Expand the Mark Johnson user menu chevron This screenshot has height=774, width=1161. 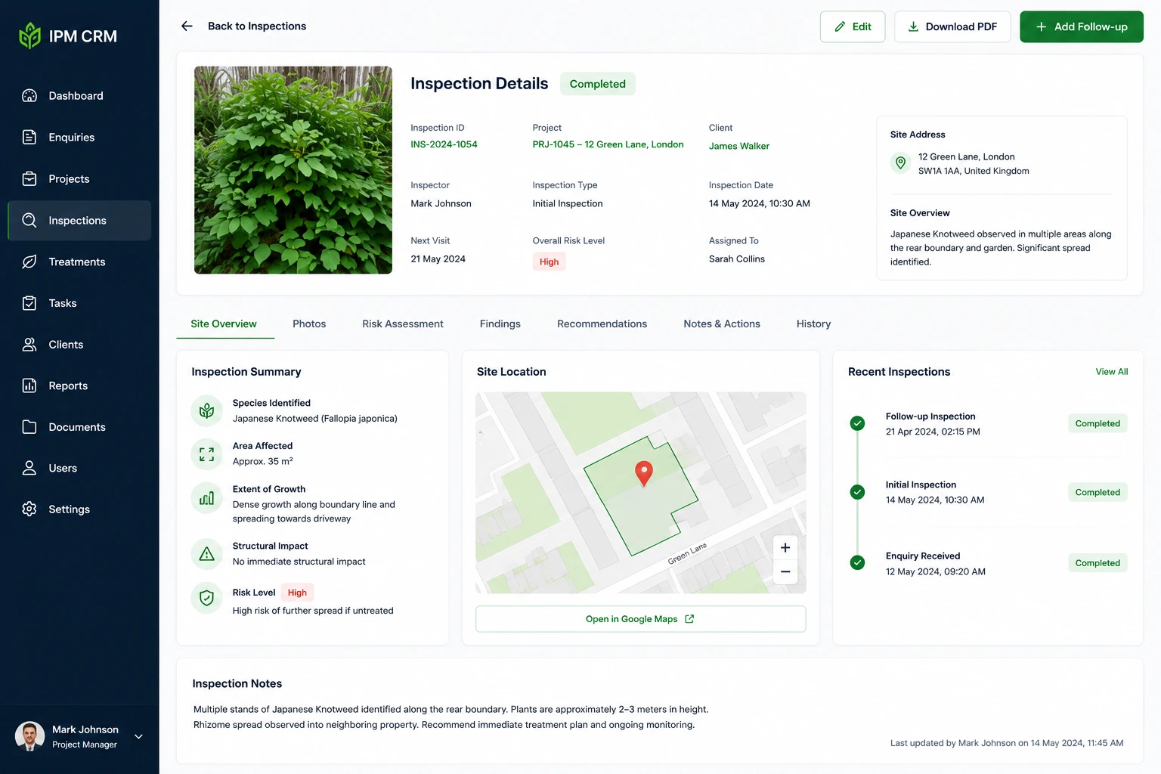tap(138, 736)
